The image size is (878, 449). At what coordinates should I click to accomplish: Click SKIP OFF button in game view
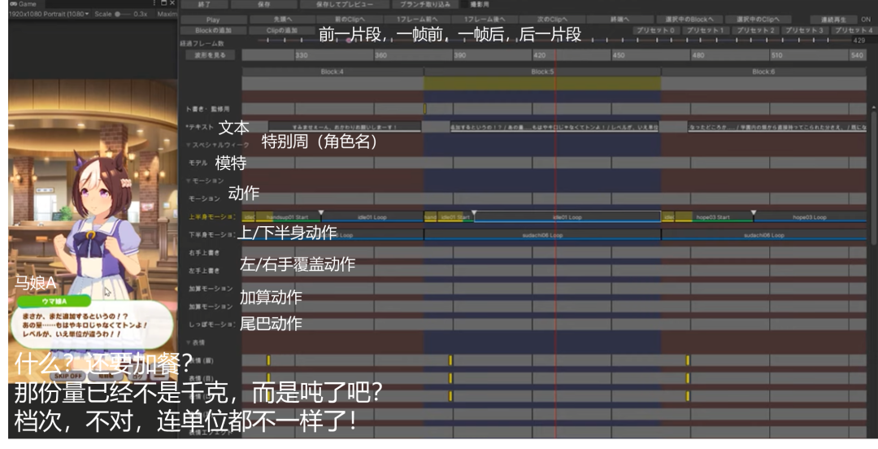[68, 376]
